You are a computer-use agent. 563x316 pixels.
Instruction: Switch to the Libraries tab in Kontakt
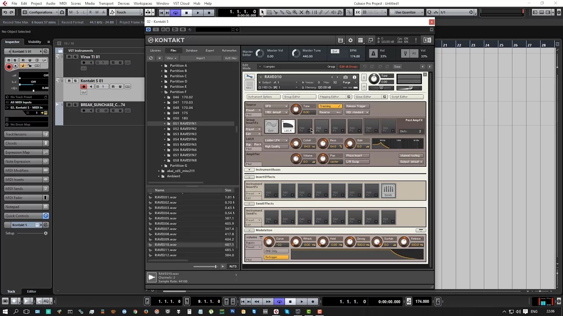[156, 50]
